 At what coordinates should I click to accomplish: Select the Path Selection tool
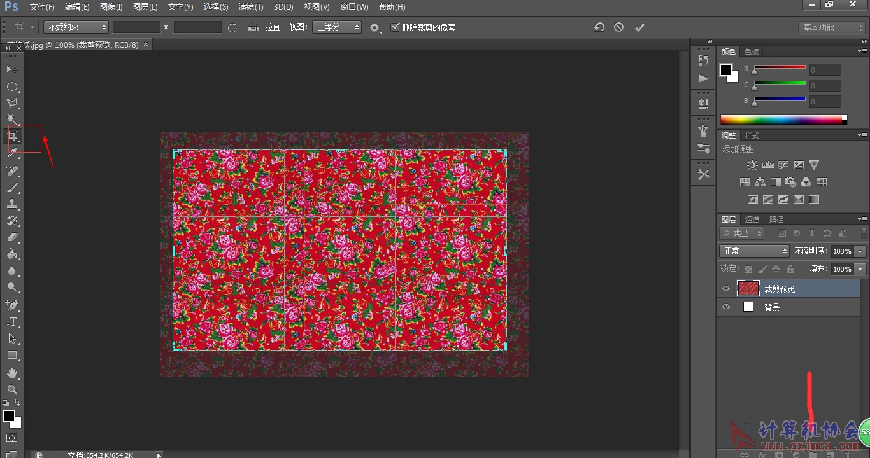point(12,338)
